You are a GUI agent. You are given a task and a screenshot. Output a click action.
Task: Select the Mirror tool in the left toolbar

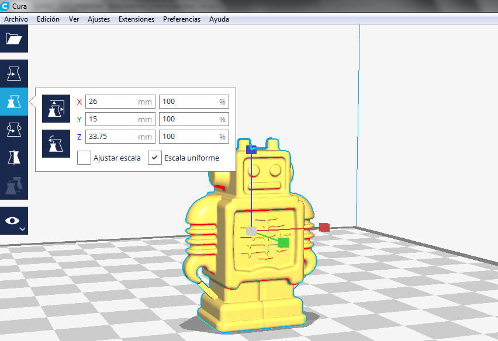13,158
